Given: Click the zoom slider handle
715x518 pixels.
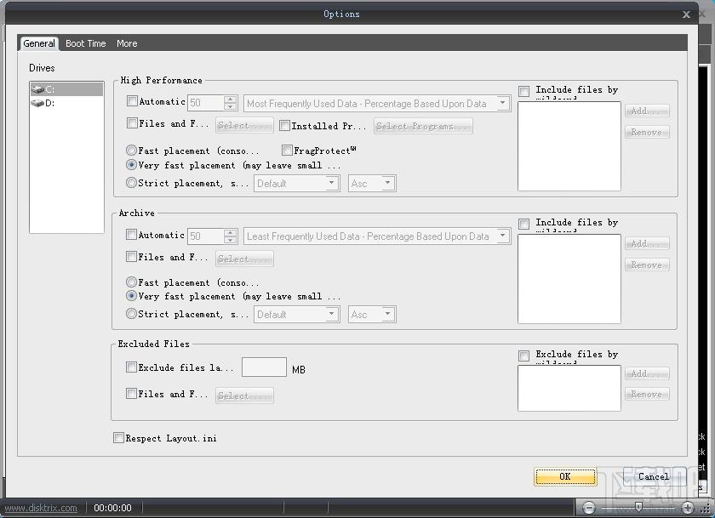Looking at the screenshot, I should [639, 507].
